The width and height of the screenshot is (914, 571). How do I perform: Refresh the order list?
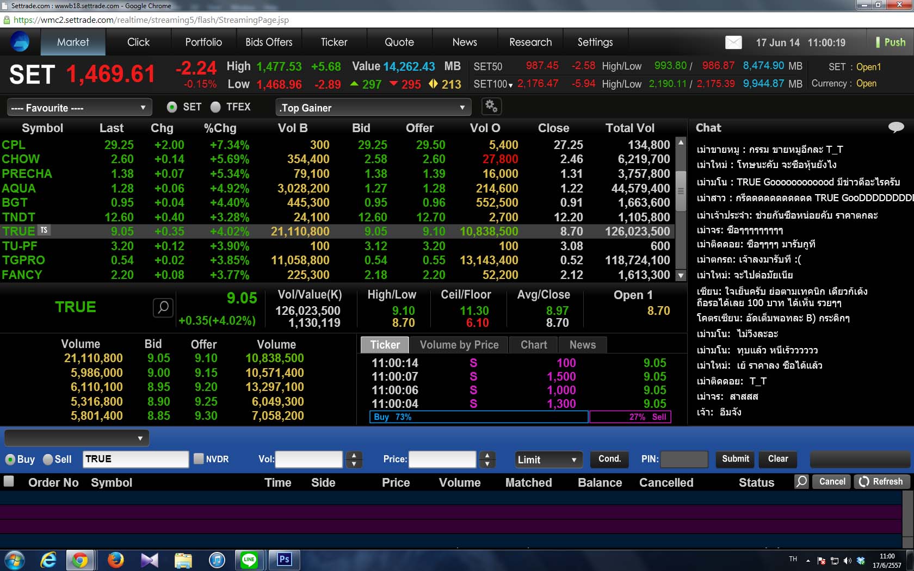coord(881,482)
